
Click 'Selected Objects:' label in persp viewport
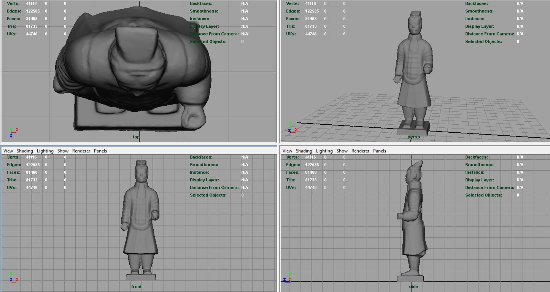483,41
